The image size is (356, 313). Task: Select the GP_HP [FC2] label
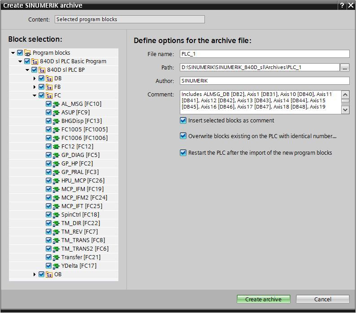coord(77,164)
